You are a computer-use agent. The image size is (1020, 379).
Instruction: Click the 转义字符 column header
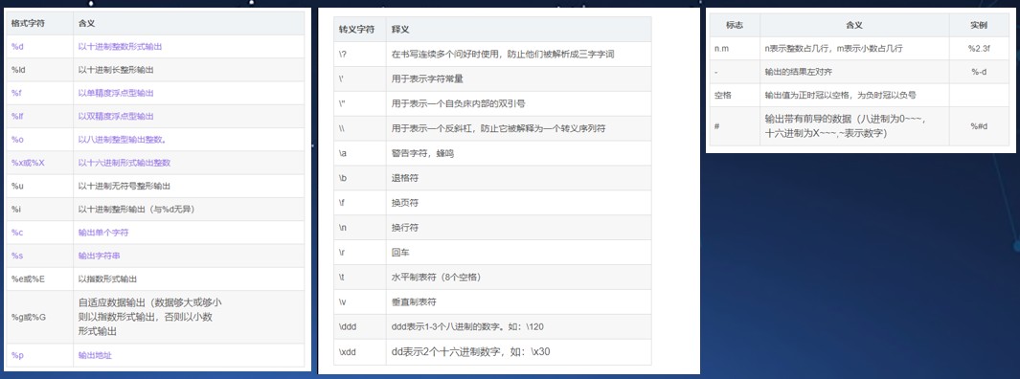click(x=360, y=30)
